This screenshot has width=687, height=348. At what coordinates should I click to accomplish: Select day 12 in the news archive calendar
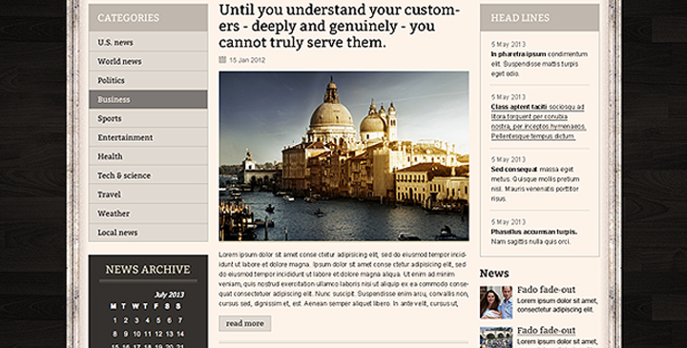(x=158, y=334)
